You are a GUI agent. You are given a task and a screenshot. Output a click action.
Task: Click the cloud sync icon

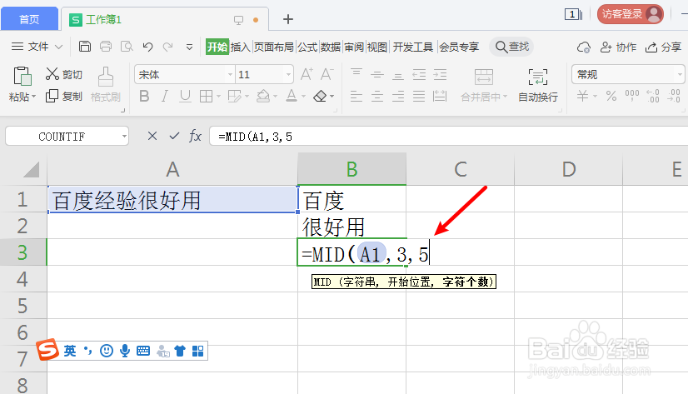point(584,47)
